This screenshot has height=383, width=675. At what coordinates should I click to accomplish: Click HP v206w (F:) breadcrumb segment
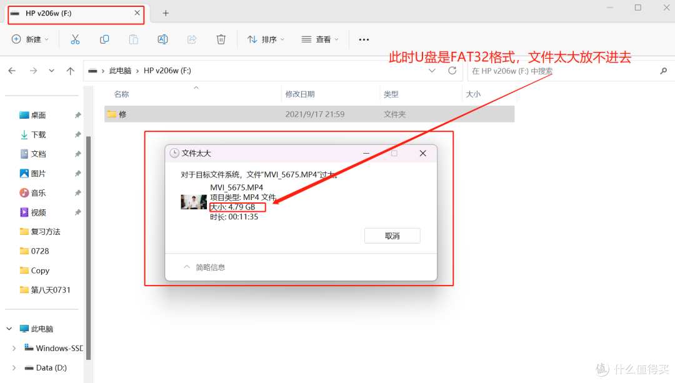click(x=167, y=71)
